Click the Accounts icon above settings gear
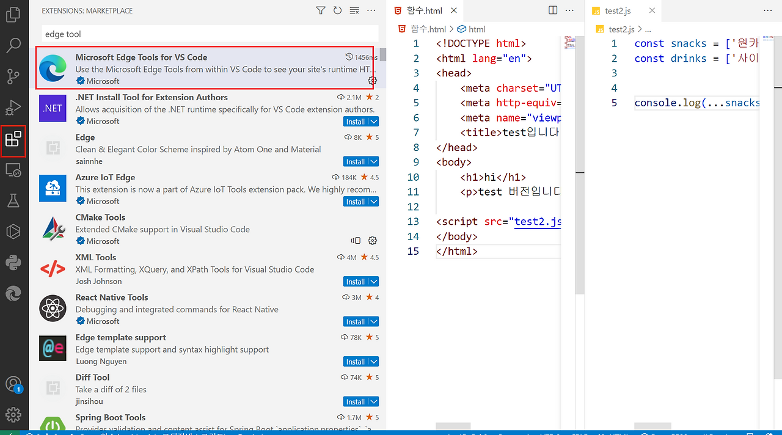 point(13,384)
